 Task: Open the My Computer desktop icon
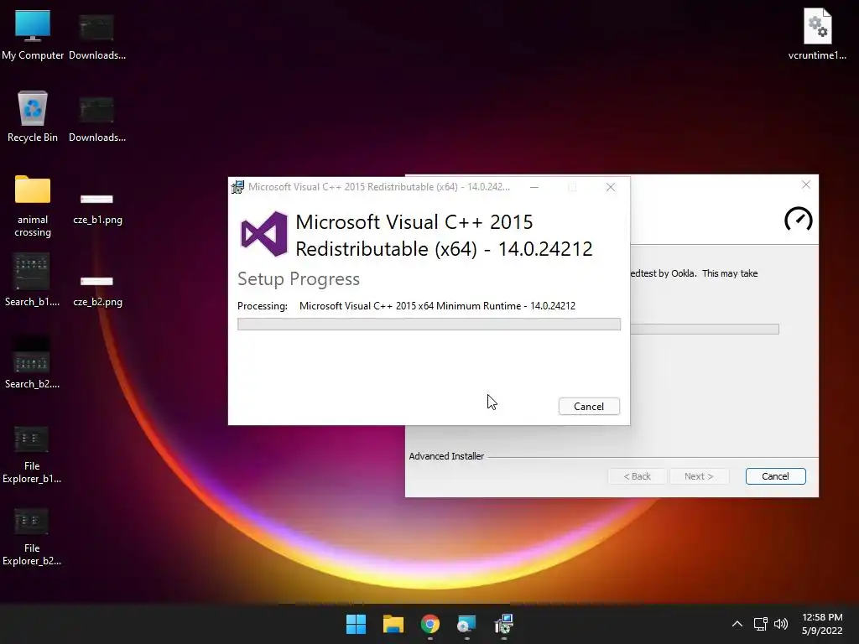coord(33,35)
